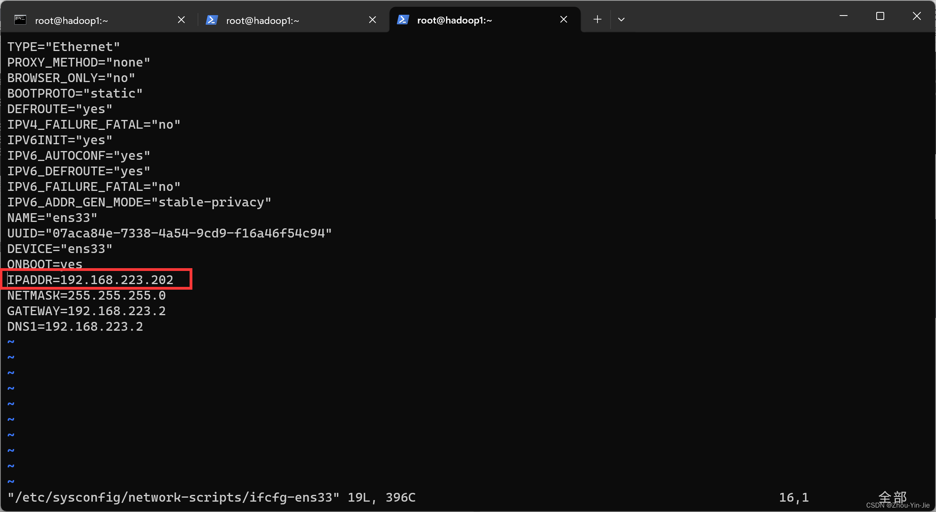Click the UUID line
936x512 pixels.
click(x=170, y=233)
